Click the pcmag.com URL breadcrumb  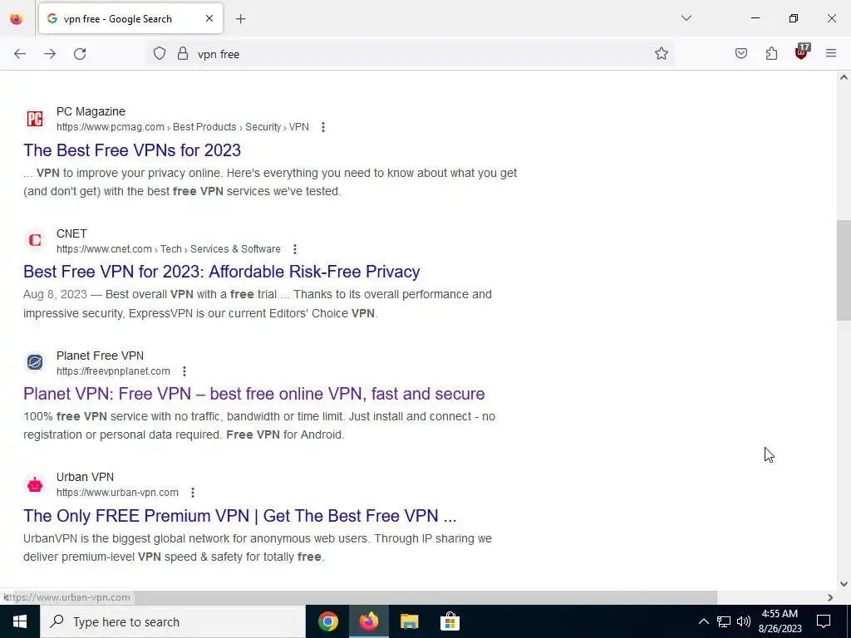[182, 127]
